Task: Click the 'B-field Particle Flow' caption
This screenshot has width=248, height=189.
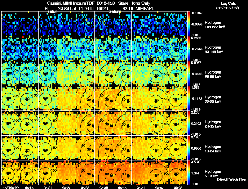Action: (x=232, y=179)
